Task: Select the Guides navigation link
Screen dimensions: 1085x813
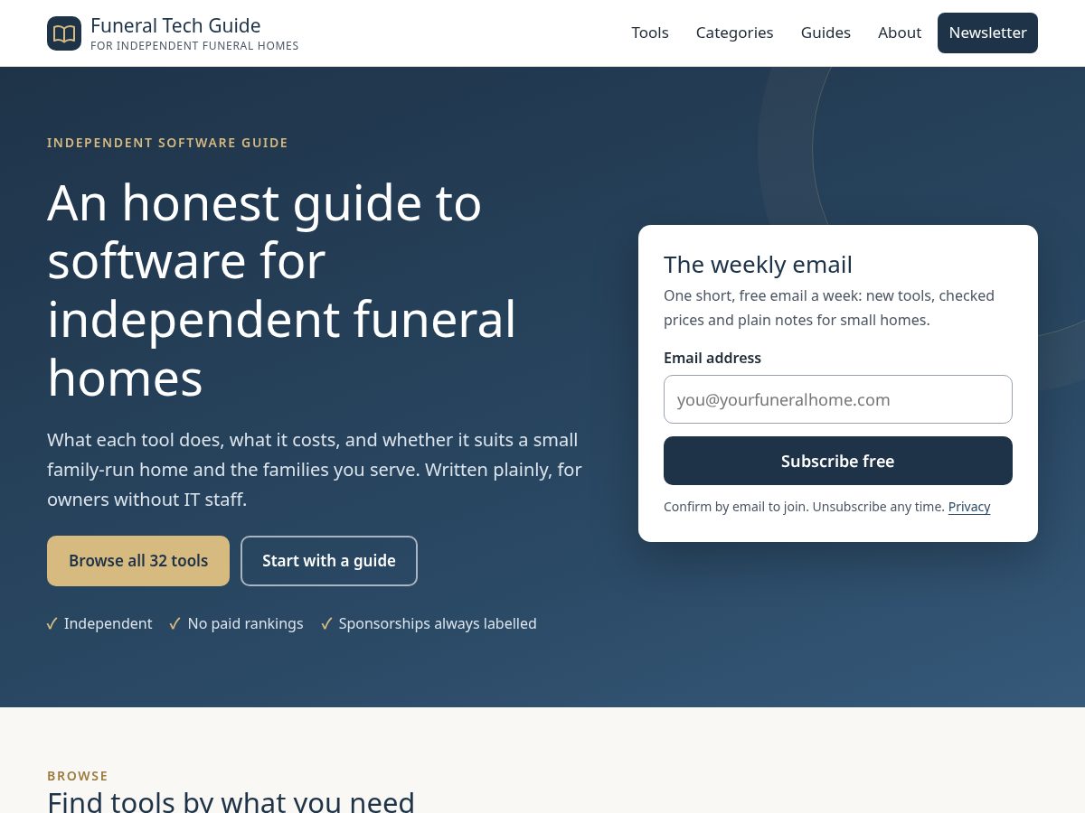Action: [826, 33]
